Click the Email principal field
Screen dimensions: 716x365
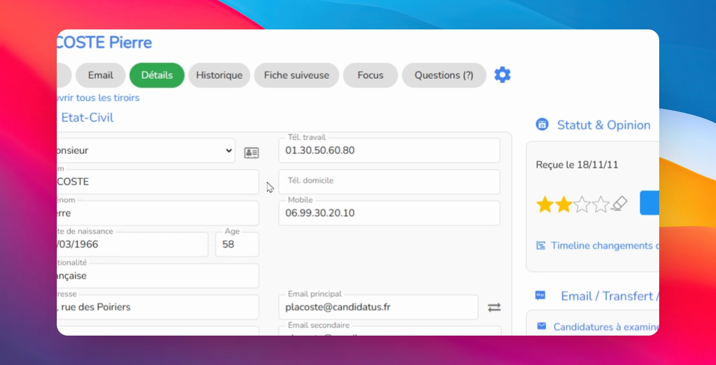pos(378,307)
